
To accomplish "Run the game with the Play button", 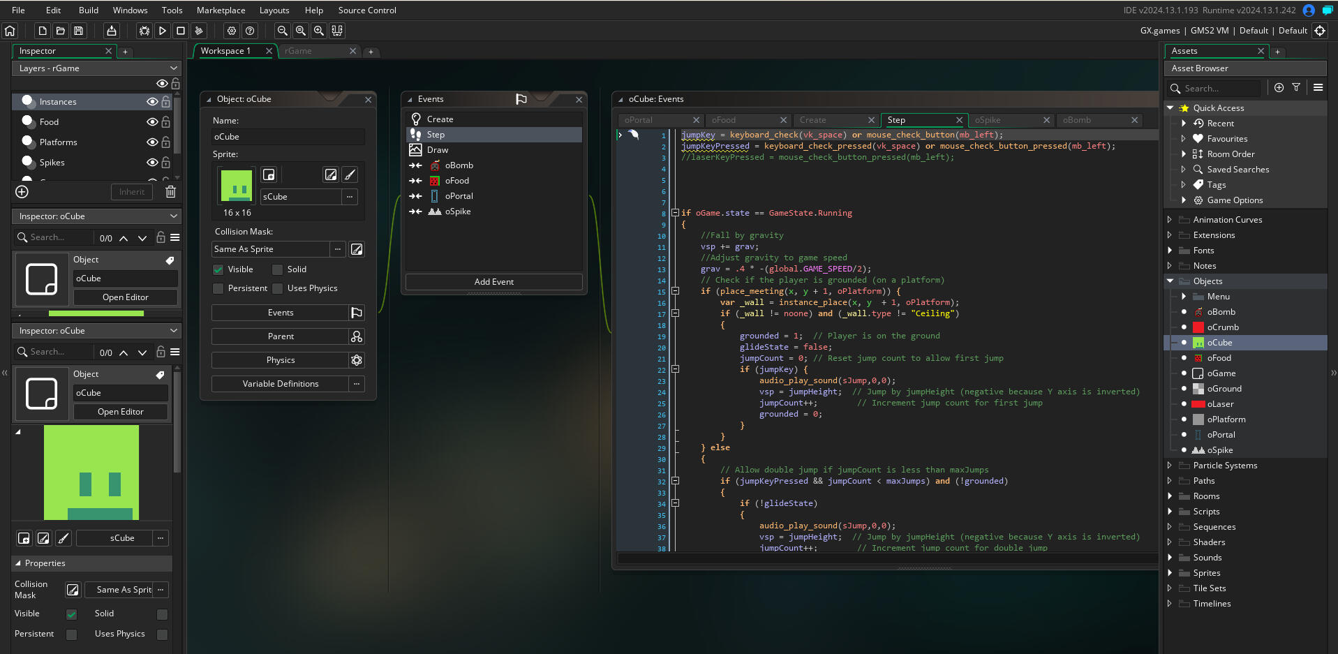I will [x=163, y=31].
